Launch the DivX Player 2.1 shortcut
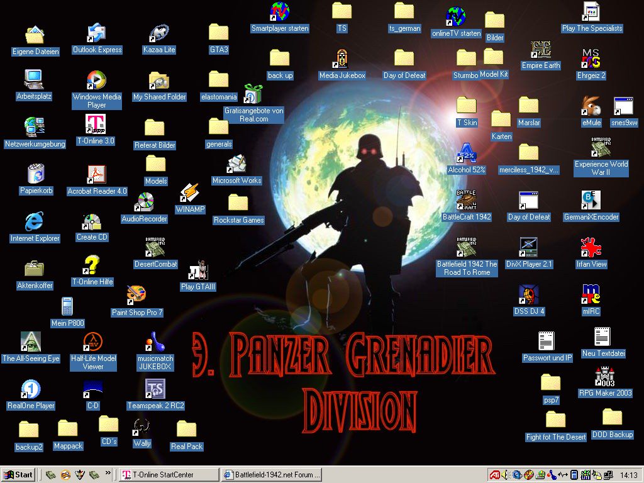This screenshot has height=483, width=644. click(x=529, y=248)
